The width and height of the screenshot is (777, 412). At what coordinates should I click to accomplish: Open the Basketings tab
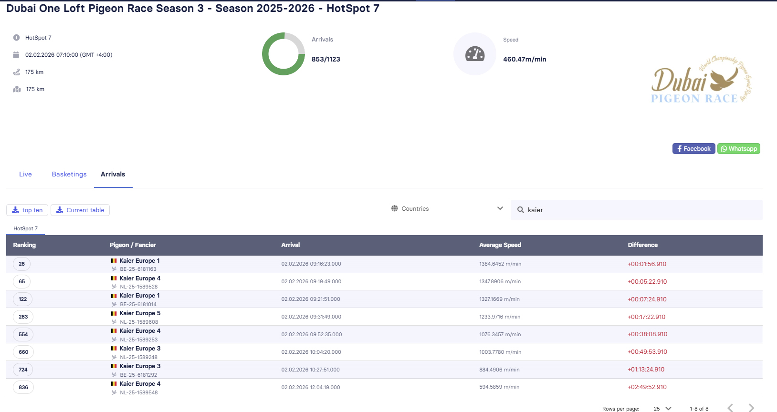(69, 174)
